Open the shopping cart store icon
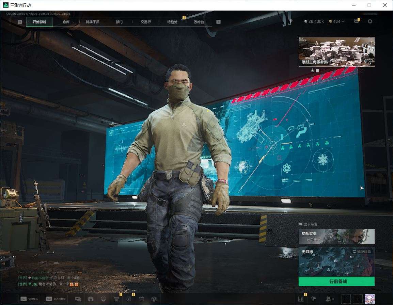Image resolution: width=393 pixels, height=305 pixels. click(116, 299)
